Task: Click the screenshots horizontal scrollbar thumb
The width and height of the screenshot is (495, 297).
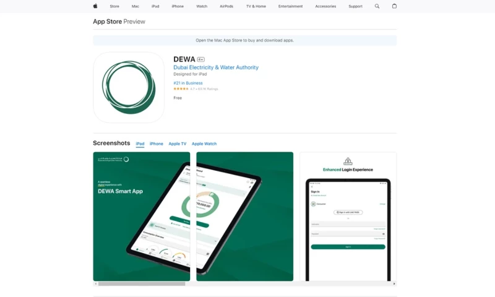Action: point(142,284)
